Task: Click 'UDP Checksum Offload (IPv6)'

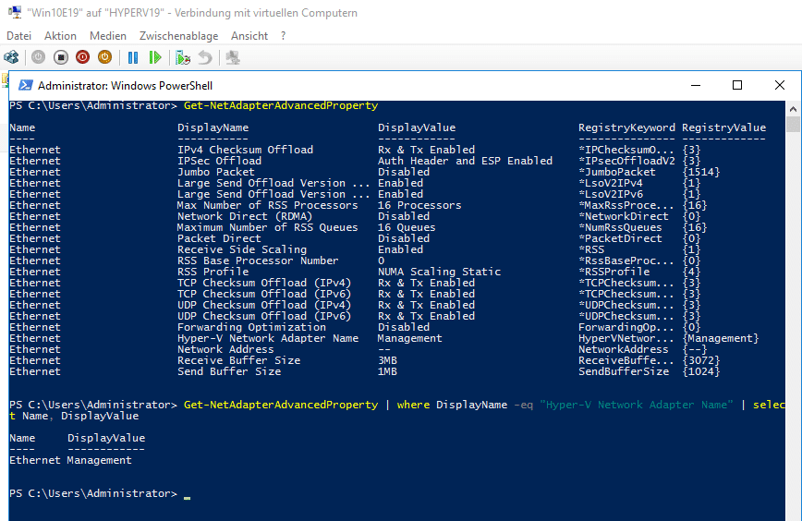Action: point(264,316)
